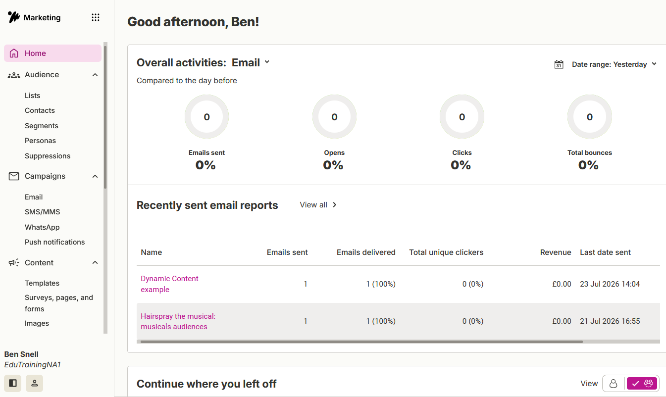666x397 pixels.
Task: Click the Content megaphone icon
Action: click(14, 263)
